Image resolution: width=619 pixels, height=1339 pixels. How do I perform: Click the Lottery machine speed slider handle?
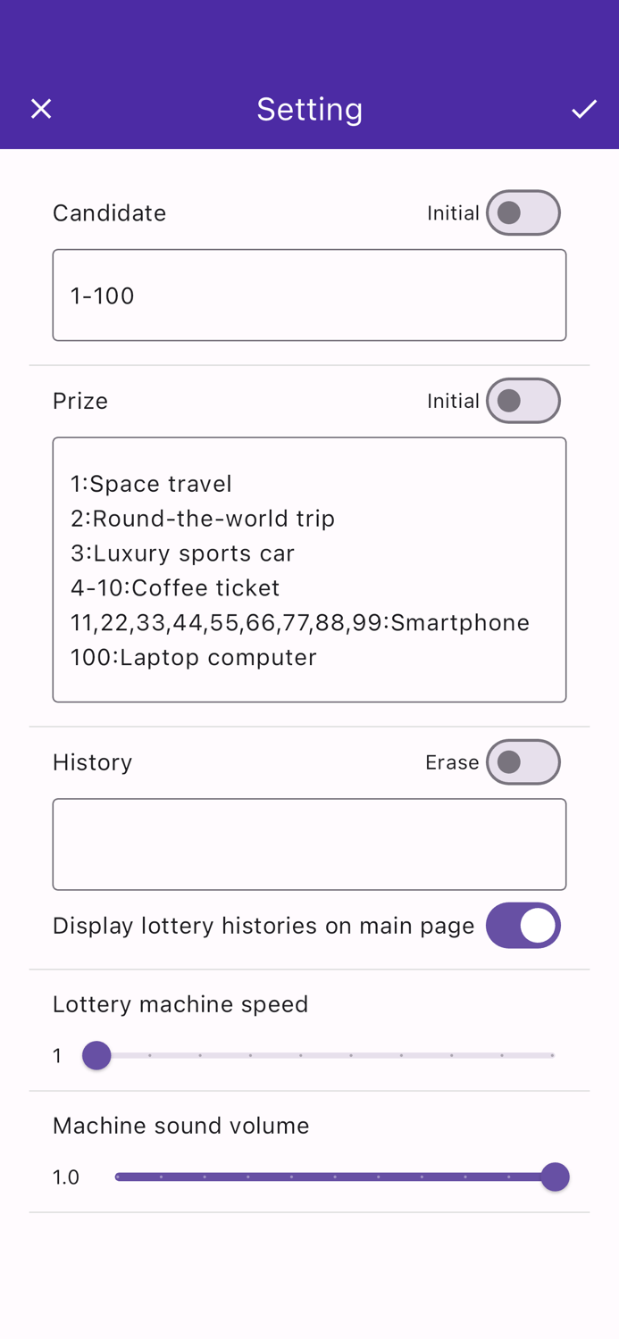point(96,1055)
